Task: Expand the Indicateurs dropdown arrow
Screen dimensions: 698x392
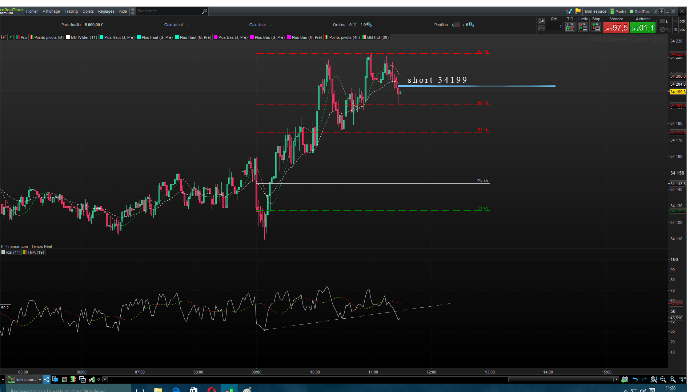Action: pos(40,380)
